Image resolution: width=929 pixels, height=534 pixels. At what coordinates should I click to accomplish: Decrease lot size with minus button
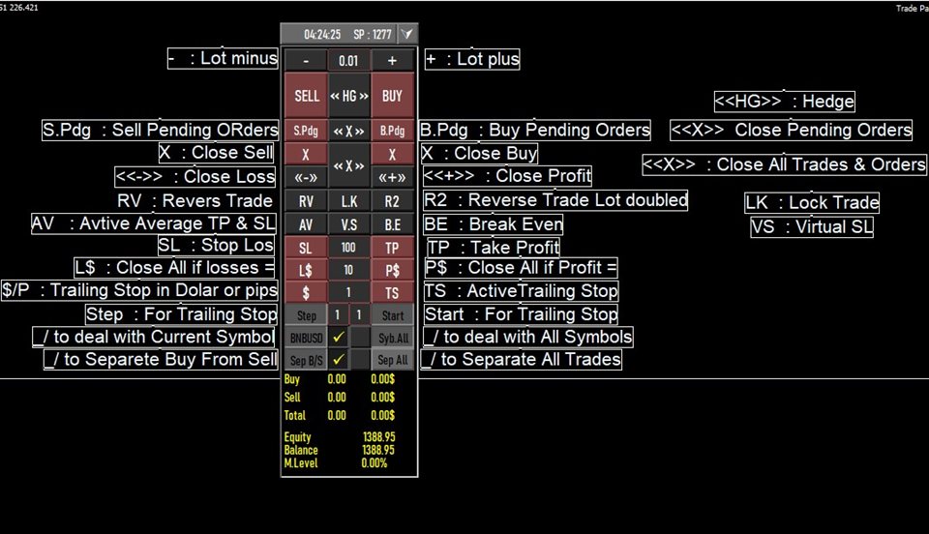coord(306,60)
